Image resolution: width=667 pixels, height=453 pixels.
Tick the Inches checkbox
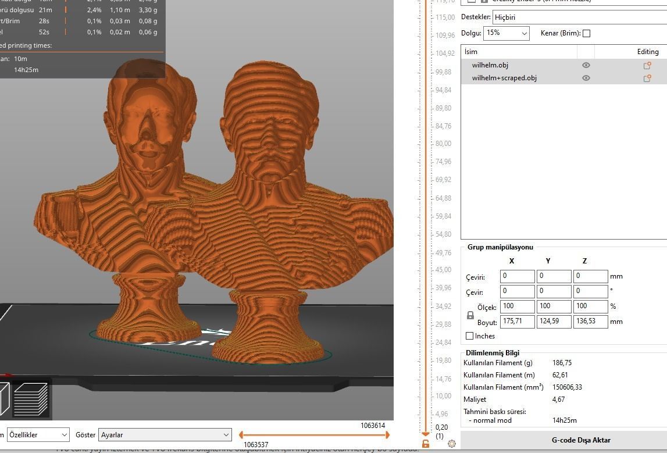(470, 336)
